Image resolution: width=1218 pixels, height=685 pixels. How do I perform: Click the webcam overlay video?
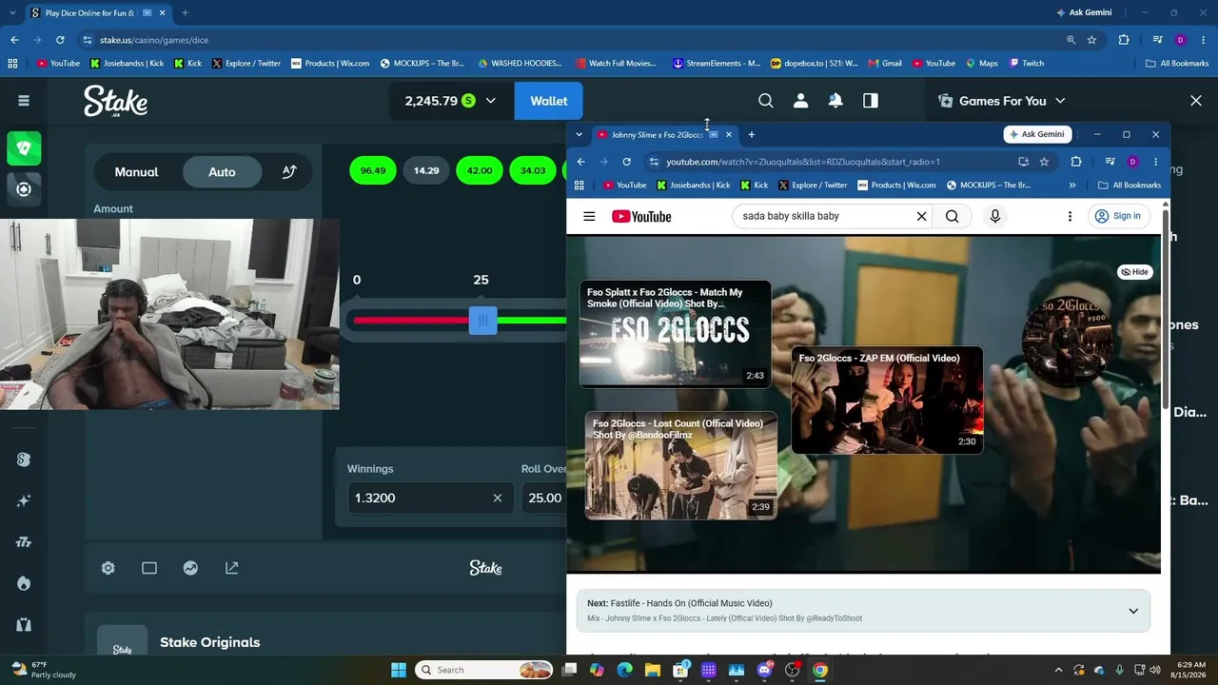coord(169,314)
